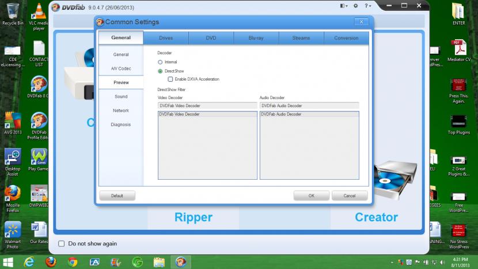This screenshot has width=478, height=269.
Task: Select Preview in the settings sidebar
Action: (121, 82)
